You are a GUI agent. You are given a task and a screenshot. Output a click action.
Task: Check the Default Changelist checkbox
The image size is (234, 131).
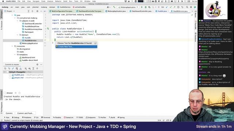[7, 72]
